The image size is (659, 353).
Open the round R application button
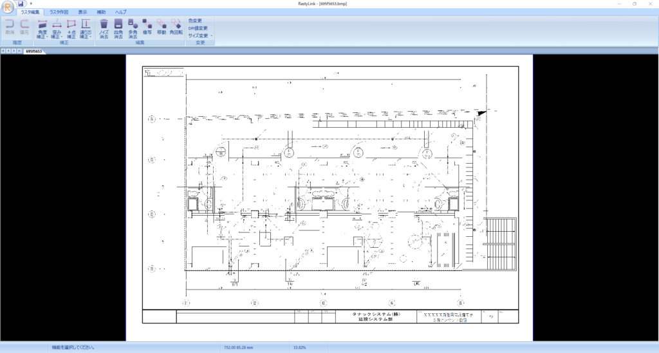8,7
